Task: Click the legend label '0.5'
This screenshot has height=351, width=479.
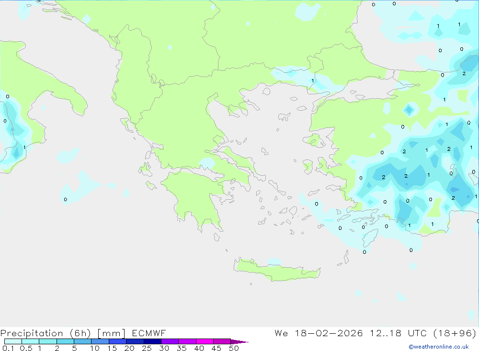Action: pos(26,348)
